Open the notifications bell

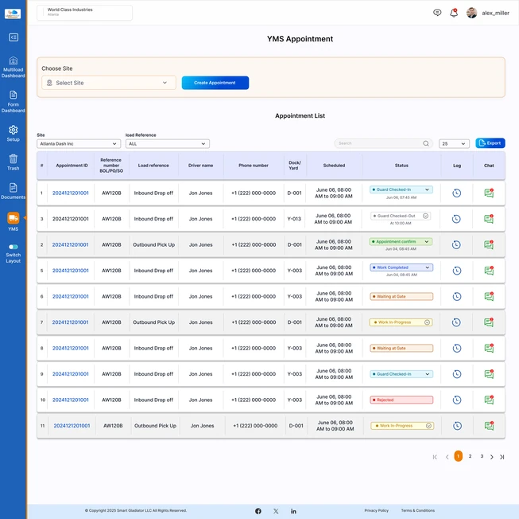pyautogui.click(x=454, y=13)
